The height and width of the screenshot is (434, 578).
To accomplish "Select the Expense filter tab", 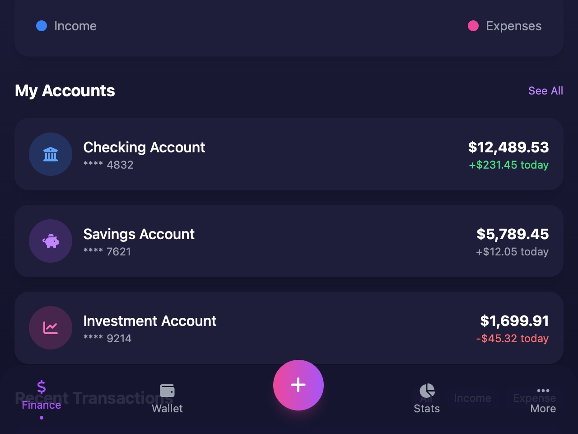I will click(534, 398).
